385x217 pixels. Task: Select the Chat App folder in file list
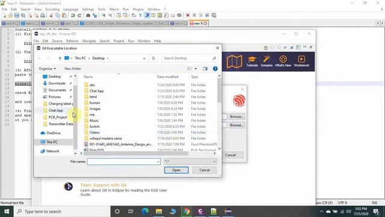(96, 91)
